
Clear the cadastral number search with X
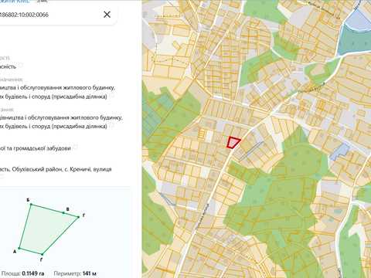coord(107,15)
